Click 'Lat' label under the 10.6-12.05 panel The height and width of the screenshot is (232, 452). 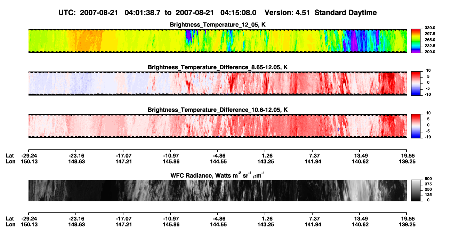tap(10, 155)
